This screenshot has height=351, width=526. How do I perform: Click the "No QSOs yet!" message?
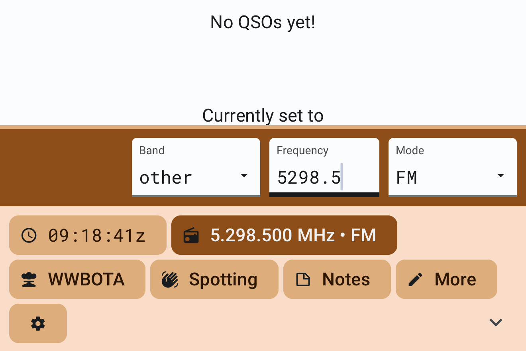[263, 23]
